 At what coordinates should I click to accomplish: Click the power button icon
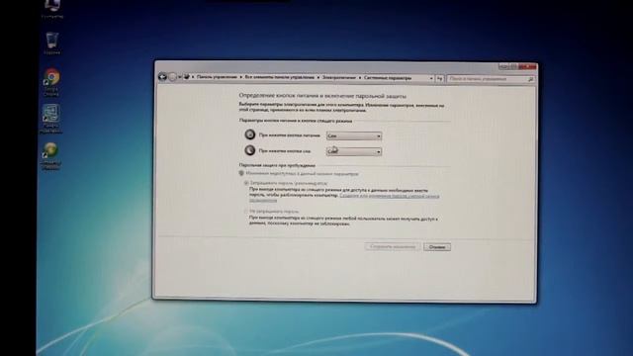coord(250,134)
